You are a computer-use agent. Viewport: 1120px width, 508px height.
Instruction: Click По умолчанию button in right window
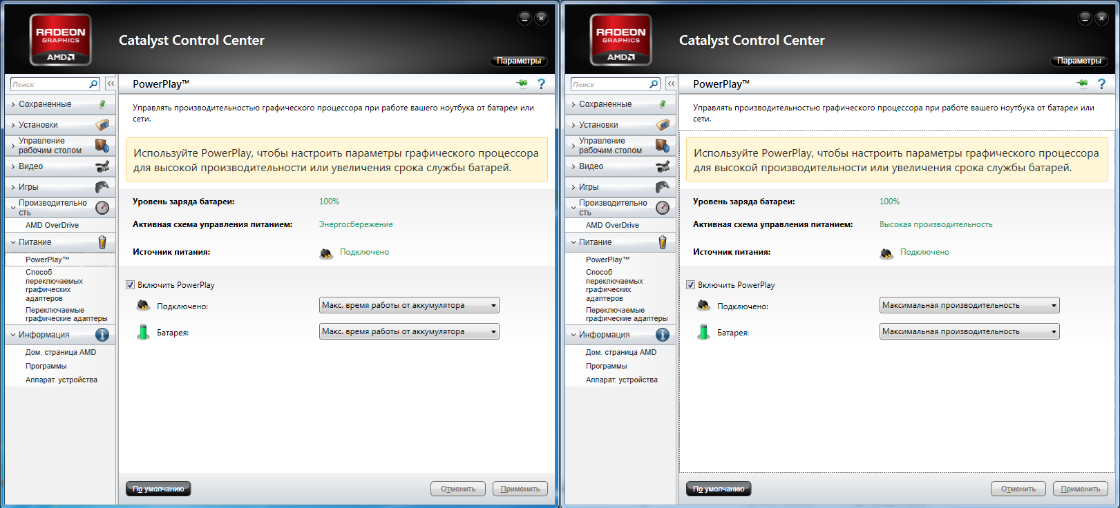(x=719, y=489)
